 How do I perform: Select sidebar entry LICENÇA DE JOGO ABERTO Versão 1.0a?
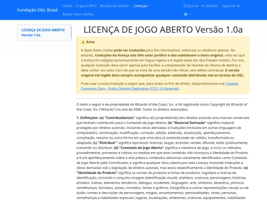pyautogui.click(x=43, y=33)
